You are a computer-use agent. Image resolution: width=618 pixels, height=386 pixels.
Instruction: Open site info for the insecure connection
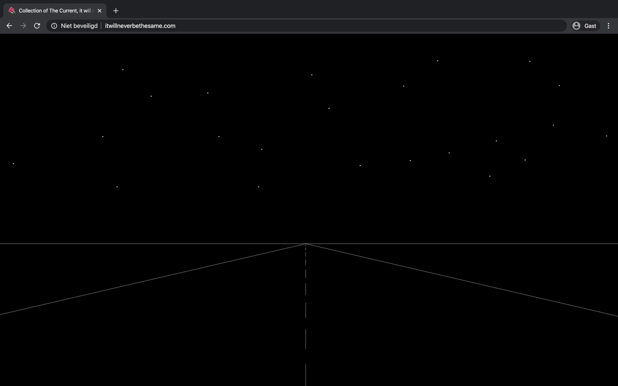pos(54,26)
